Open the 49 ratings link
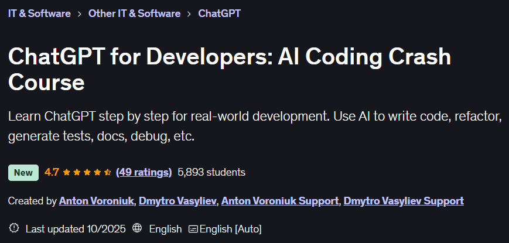 tap(144, 172)
